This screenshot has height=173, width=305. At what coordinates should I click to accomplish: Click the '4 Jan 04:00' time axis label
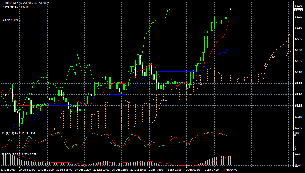point(230,170)
